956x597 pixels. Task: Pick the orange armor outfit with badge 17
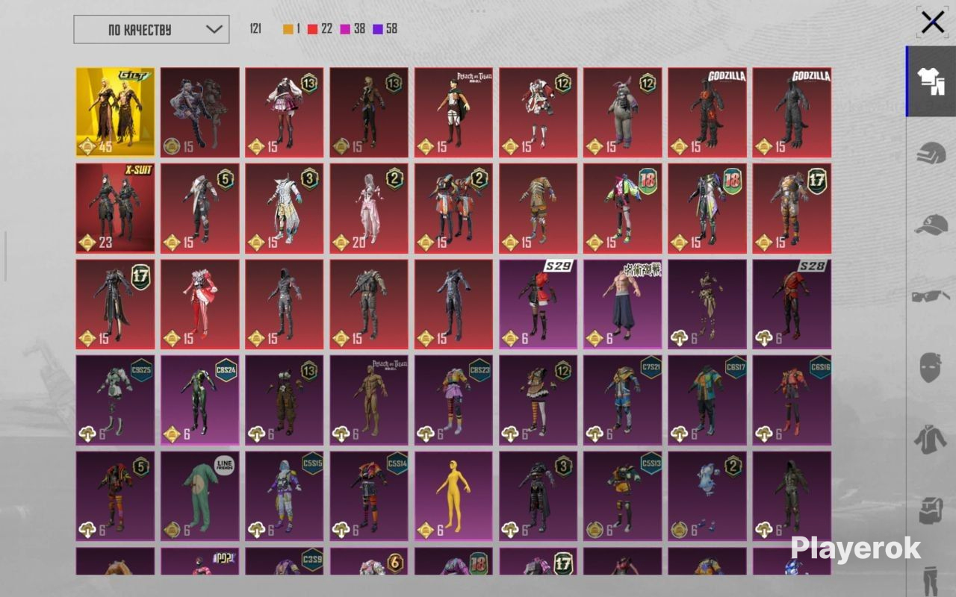(792, 208)
